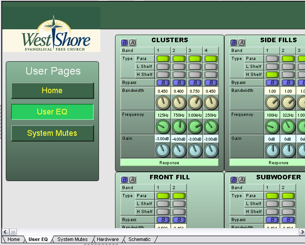Click the A preset icon in FRONT FILL panel
Viewport: 305px width, 245px height.
point(132,180)
